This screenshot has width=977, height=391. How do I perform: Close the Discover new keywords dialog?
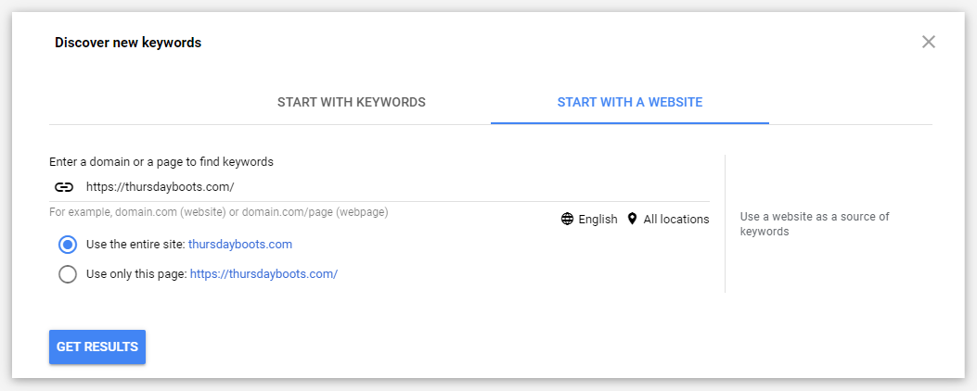click(929, 42)
